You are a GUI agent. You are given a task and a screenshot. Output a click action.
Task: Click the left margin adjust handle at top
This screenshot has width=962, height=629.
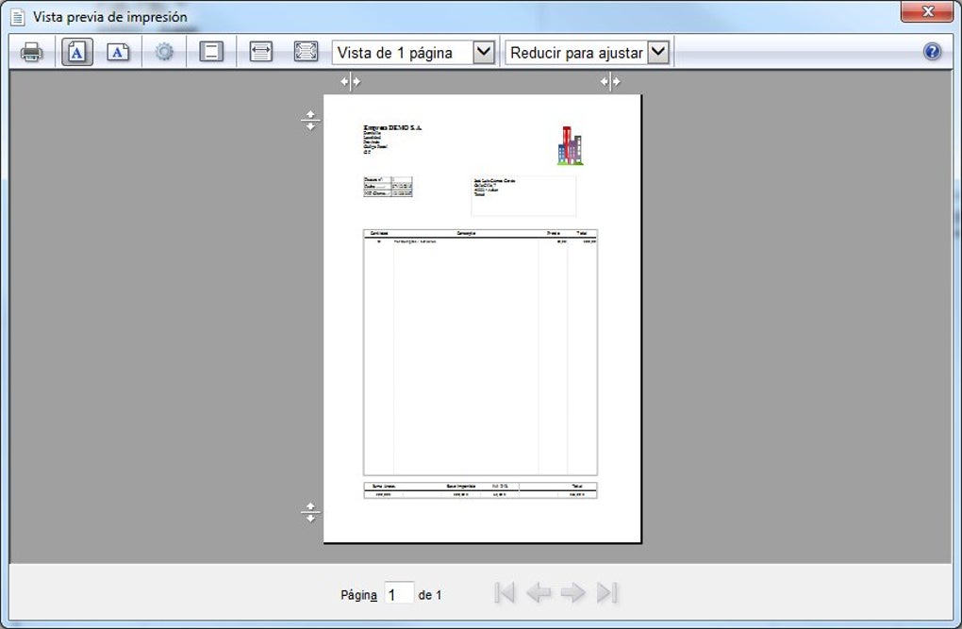click(x=350, y=82)
